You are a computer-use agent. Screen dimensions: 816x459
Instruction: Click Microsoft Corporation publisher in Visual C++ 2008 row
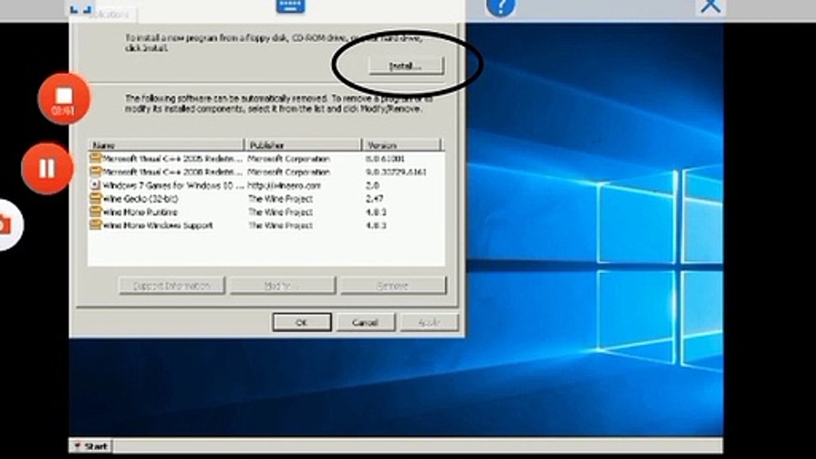pos(289,172)
